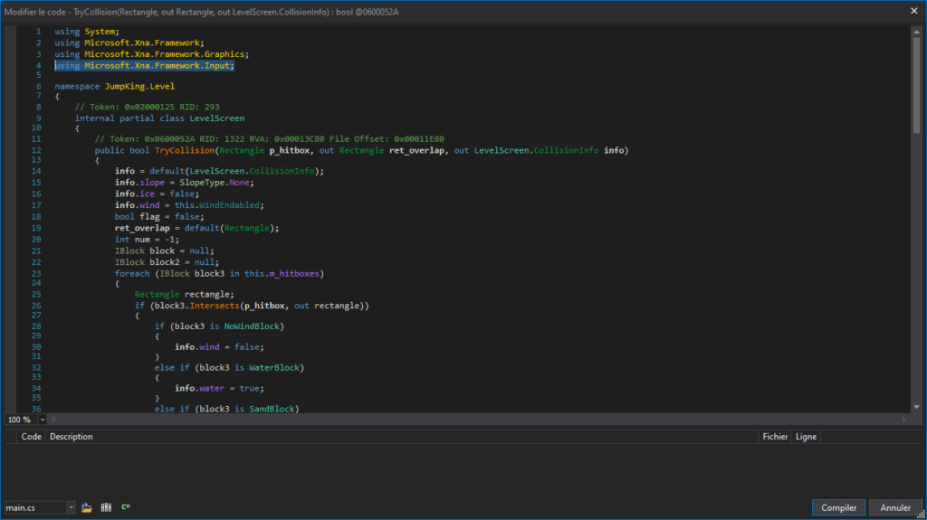Click 'SandBlock' on line 36
Viewport: 927px width, 520px height.
click(272, 409)
